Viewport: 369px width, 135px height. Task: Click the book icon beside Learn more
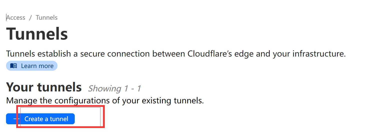point(13,66)
